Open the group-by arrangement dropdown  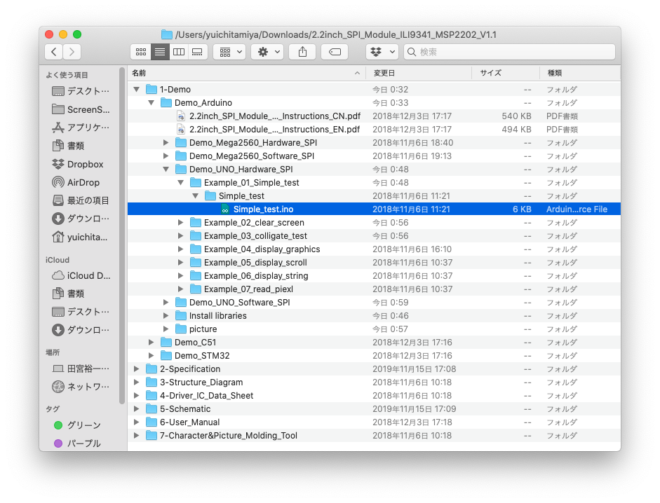point(229,52)
